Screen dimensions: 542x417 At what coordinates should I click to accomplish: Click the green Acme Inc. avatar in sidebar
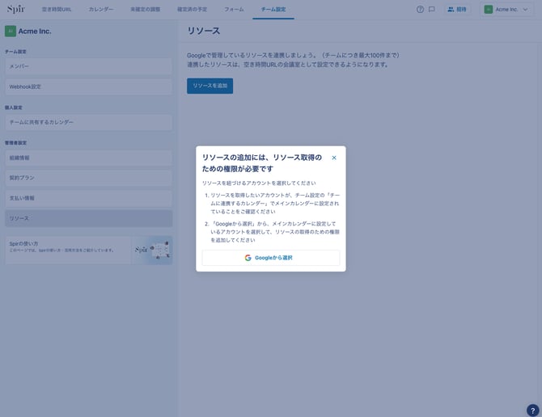coord(11,31)
